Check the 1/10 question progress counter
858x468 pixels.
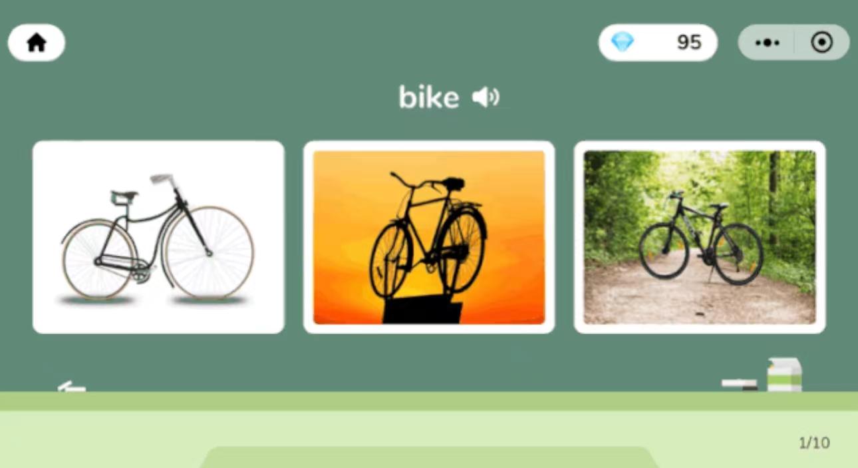[814, 443]
